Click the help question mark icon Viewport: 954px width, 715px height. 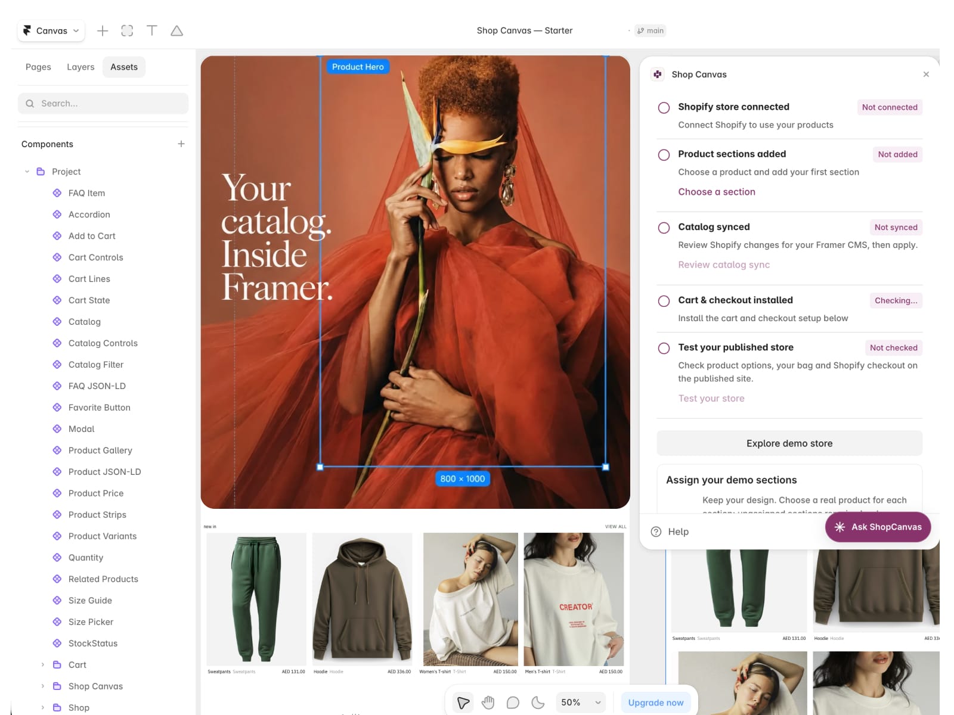click(656, 531)
